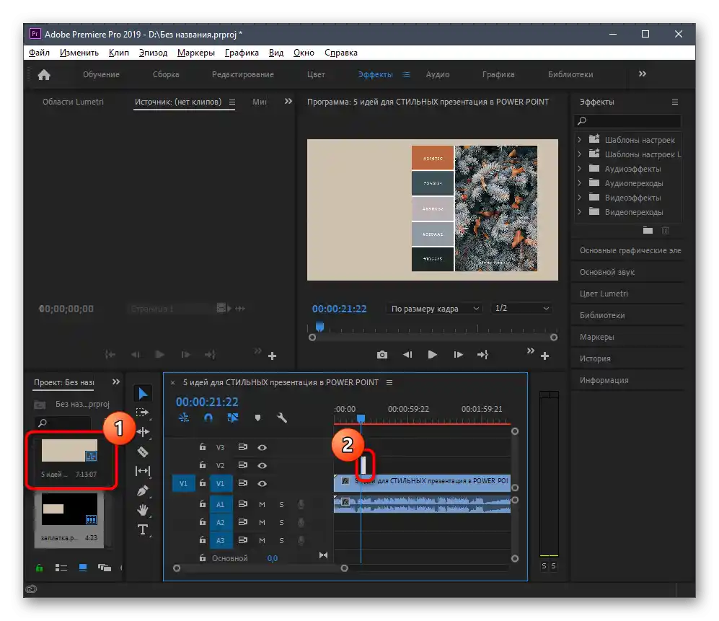This screenshot has width=719, height=621.
Task: Select the Hand tool
Action: pos(143,510)
